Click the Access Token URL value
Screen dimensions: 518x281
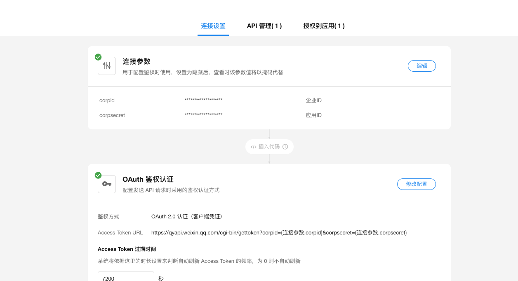[x=279, y=233]
